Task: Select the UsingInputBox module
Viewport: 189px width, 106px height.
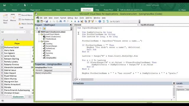Action: pyautogui.click(x=51, y=58)
